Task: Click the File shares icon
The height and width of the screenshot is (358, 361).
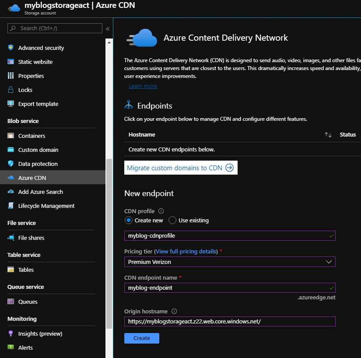Action: (x=11, y=238)
